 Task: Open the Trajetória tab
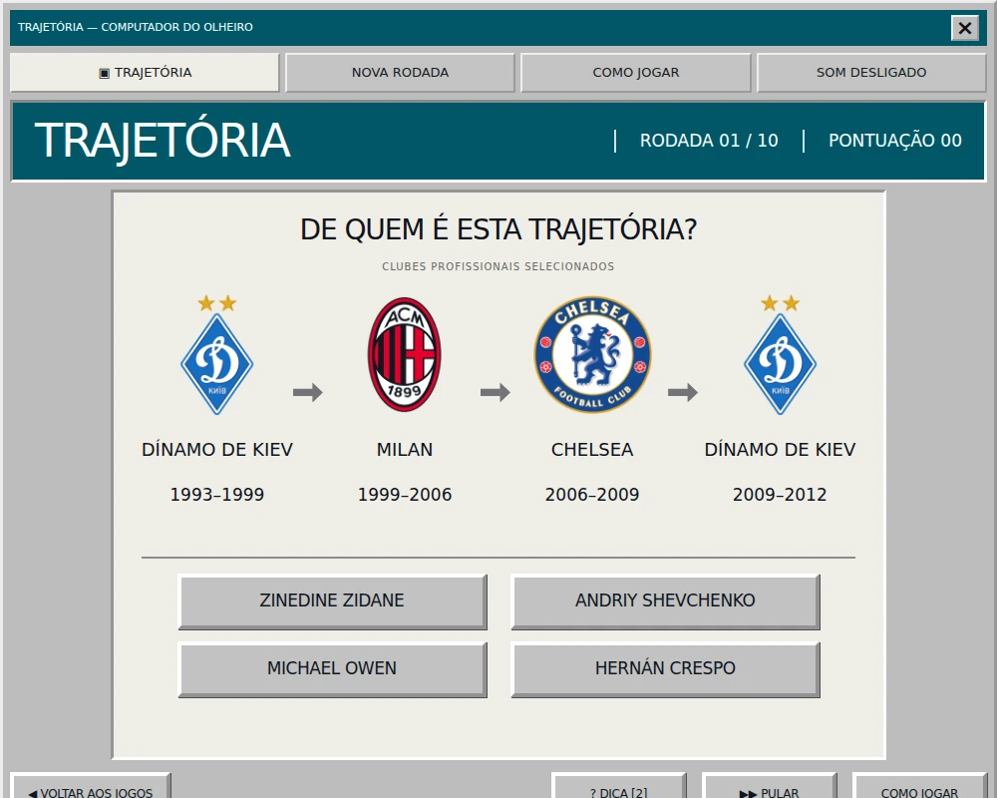[x=145, y=73]
